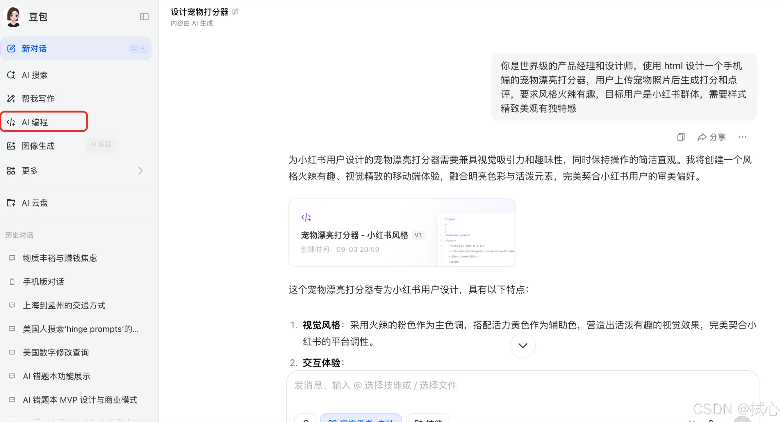Copy the assistant's reply
This screenshot has width=781, height=422.
point(681,137)
